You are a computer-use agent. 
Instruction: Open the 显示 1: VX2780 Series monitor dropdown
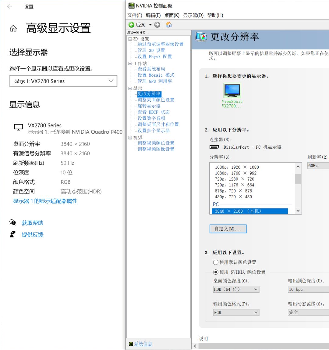click(x=63, y=81)
